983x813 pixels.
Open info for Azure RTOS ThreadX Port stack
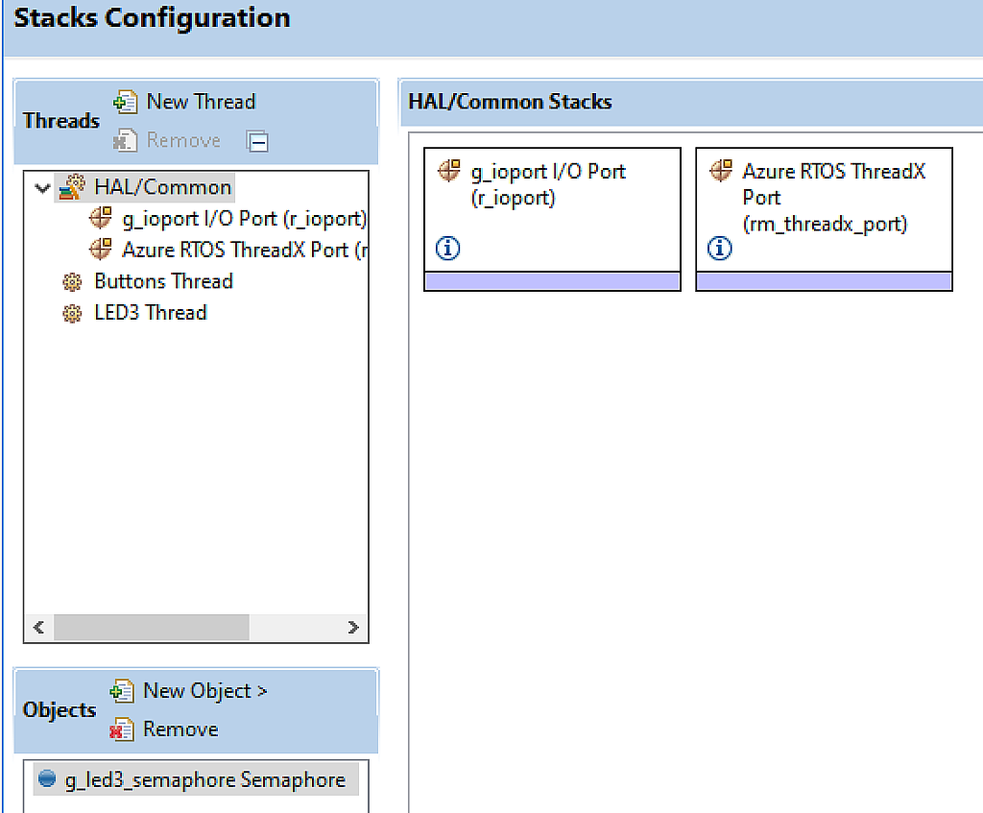[x=719, y=248]
